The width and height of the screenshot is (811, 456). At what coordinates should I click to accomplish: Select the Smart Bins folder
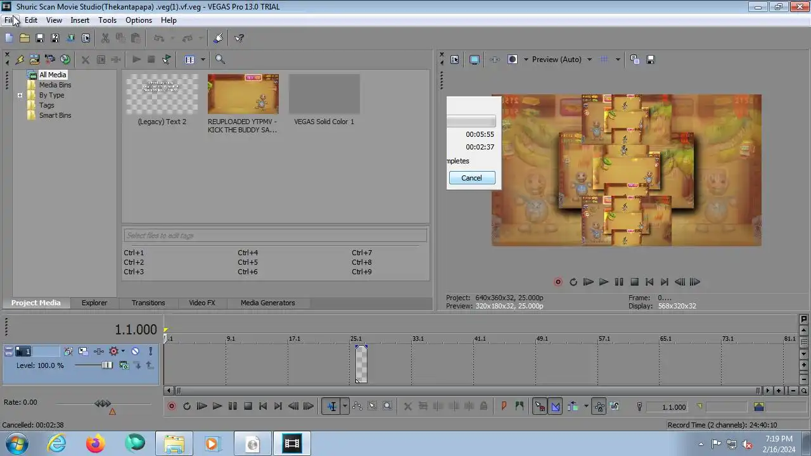pyautogui.click(x=55, y=115)
